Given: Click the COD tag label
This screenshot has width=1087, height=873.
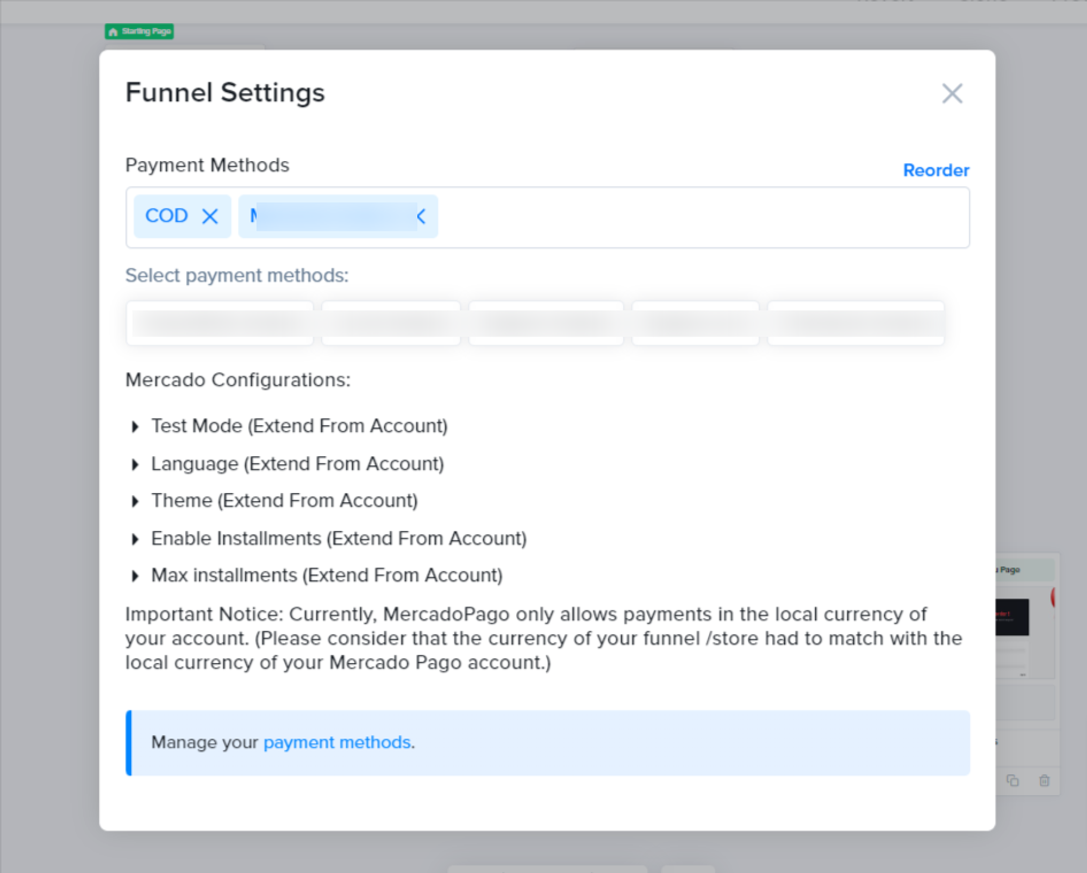Looking at the screenshot, I should [x=166, y=216].
